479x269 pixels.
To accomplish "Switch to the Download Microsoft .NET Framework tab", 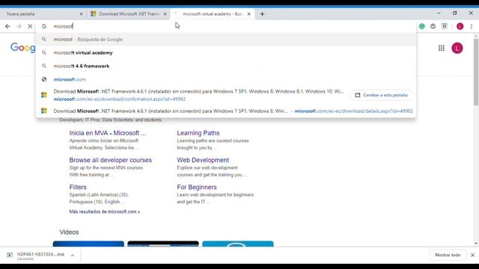I will pos(128,14).
